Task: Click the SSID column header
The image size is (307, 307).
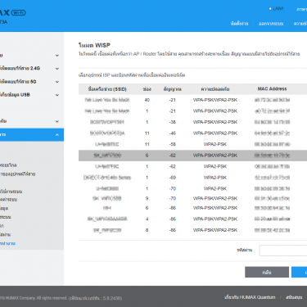Action: tap(107, 89)
